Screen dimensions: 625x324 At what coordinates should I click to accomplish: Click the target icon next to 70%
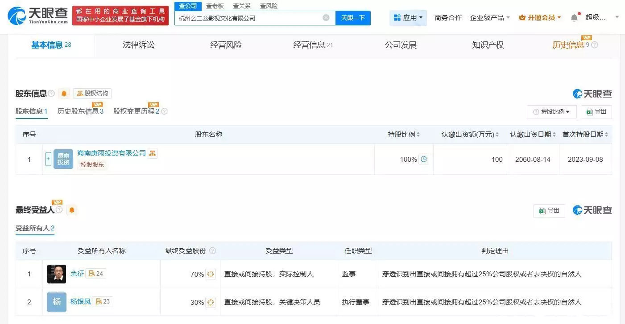click(211, 274)
